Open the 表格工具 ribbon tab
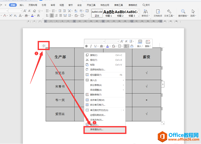Viewport: 201px width, 144px height. pos(119,5)
